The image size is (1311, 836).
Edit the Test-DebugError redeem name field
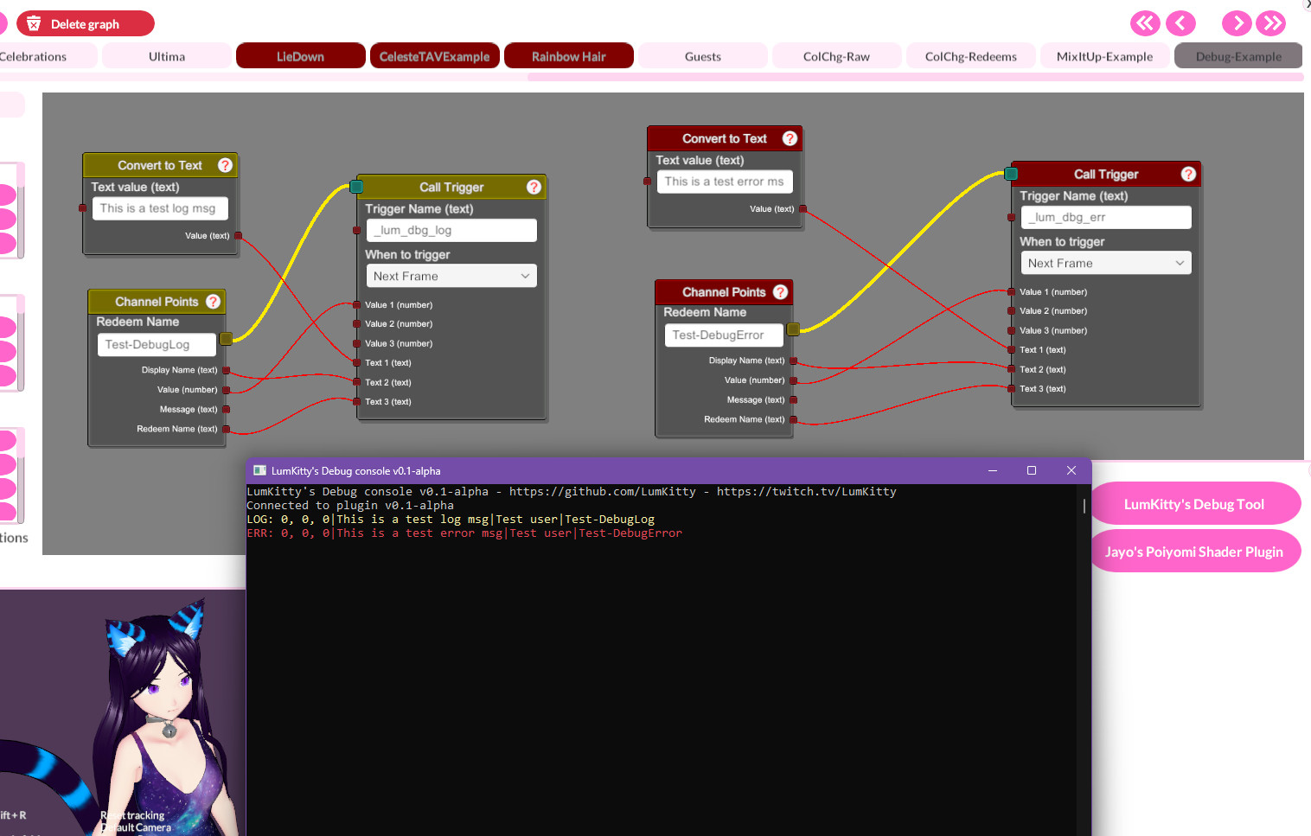point(723,335)
